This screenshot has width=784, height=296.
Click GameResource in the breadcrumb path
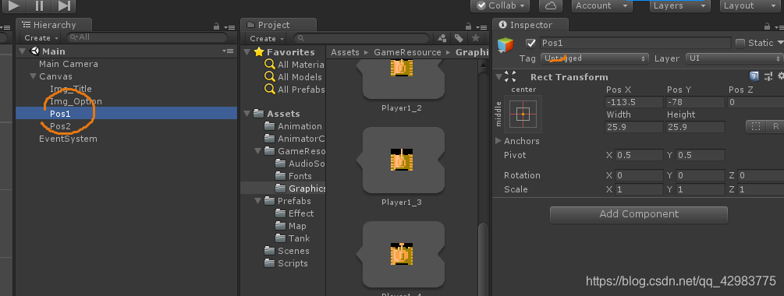pyautogui.click(x=407, y=52)
